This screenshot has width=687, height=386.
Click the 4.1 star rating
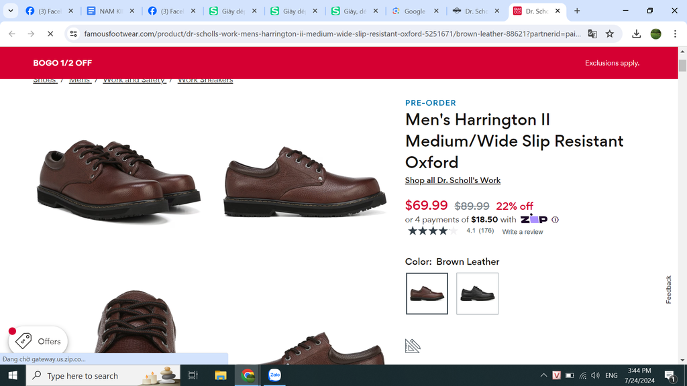point(432,231)
